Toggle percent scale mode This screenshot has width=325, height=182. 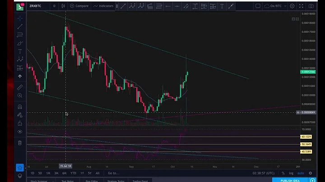click(x=283, y=173)
